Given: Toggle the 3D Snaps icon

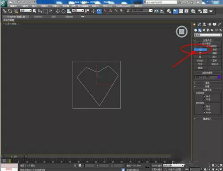Looking at the screenshot, I should tap(105, 11).
